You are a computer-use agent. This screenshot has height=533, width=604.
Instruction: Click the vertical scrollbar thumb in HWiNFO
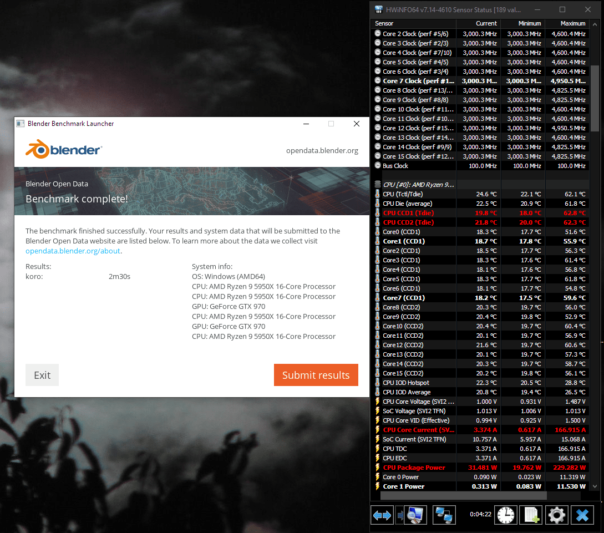595,98
